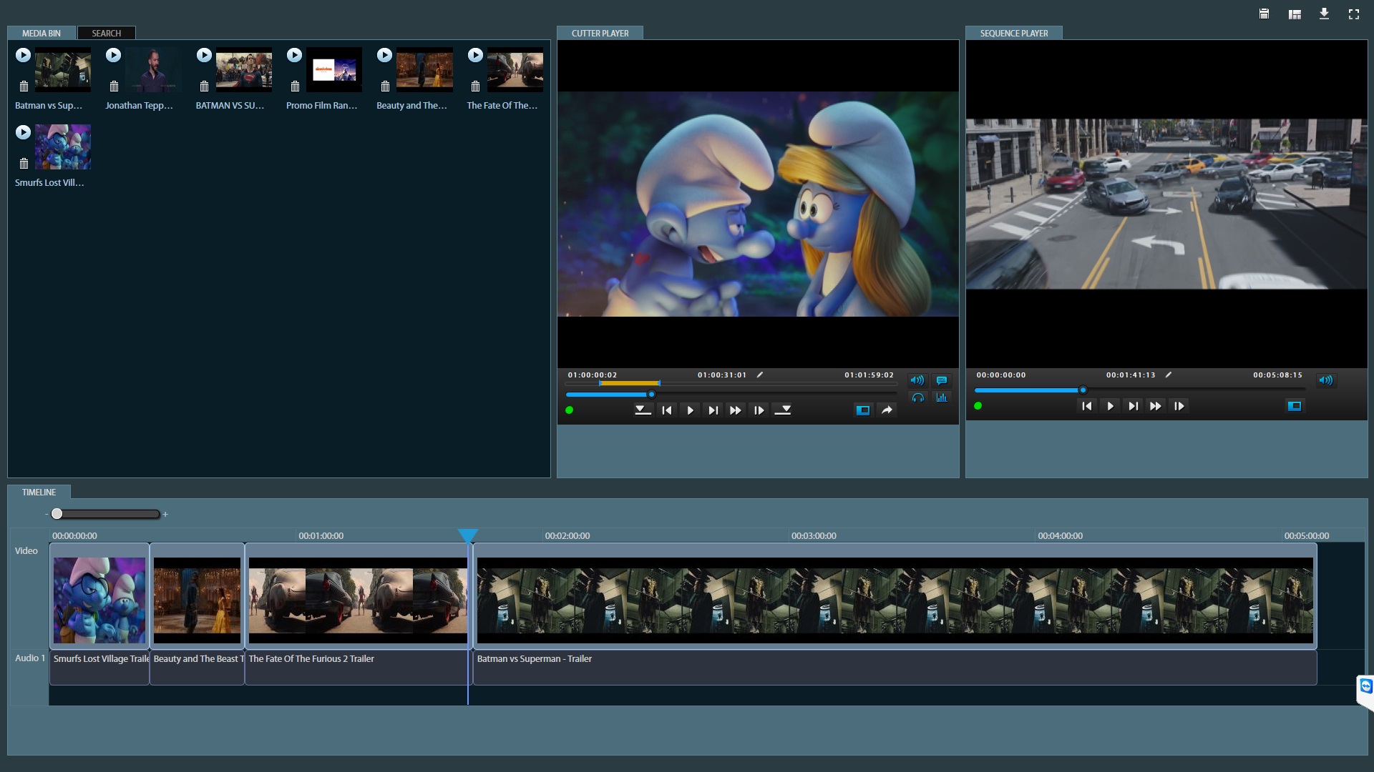This screenshot has width=1374, height=772.
Task: Click the fullscreen expand icon top-right
Action: [x=1355, y=13]
